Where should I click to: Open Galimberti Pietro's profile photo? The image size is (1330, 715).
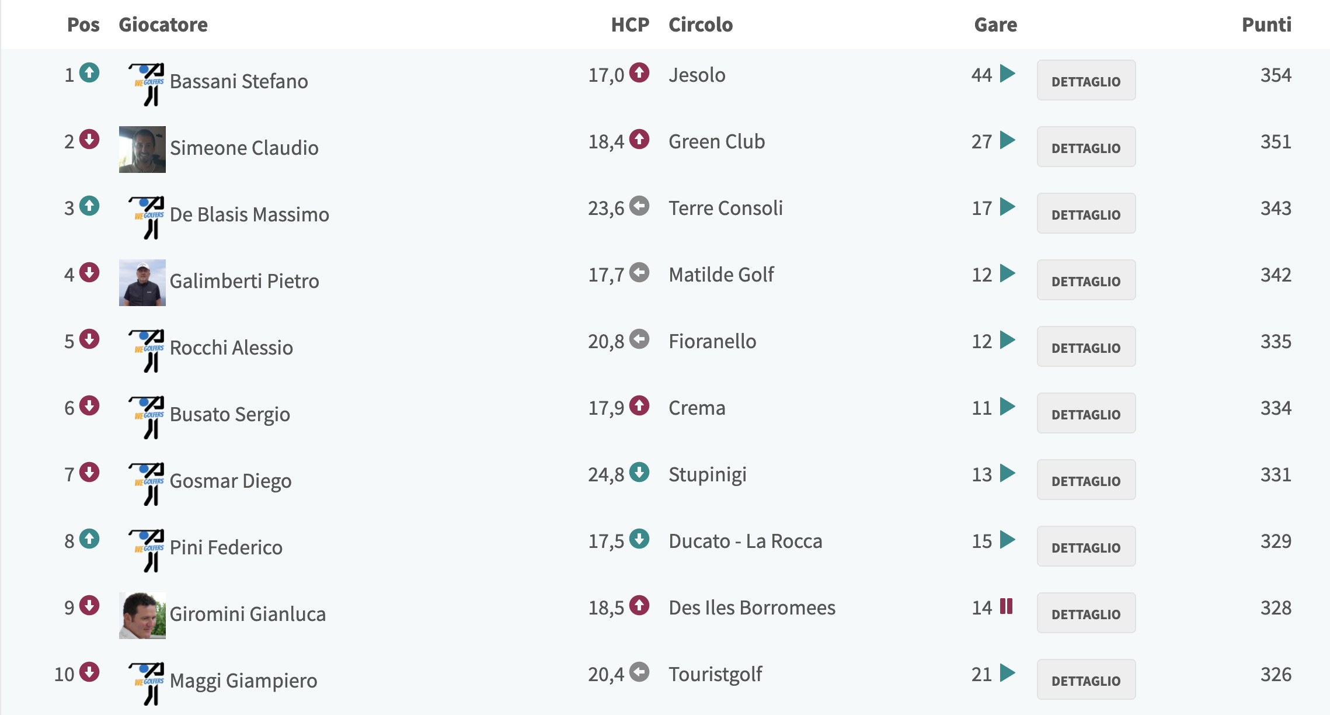[x=142, y=283]
